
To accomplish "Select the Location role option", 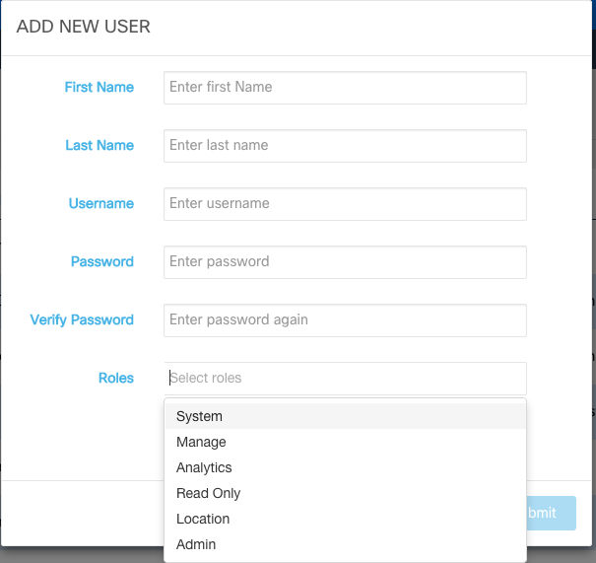I will 203,519.
